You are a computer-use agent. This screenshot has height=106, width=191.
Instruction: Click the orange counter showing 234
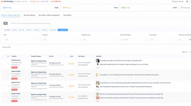click(x=38, y=2)
